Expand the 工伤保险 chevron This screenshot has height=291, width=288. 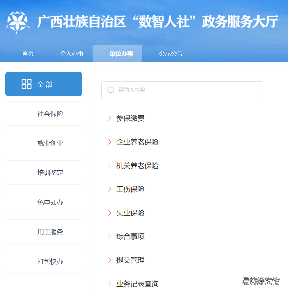(x=110, y=189)
